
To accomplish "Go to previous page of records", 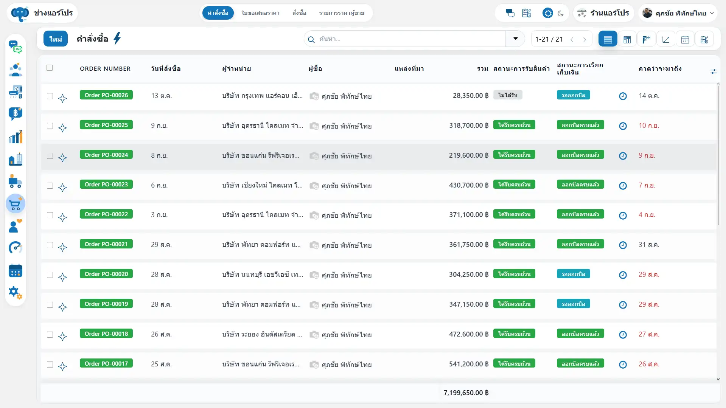I will 572,39.
